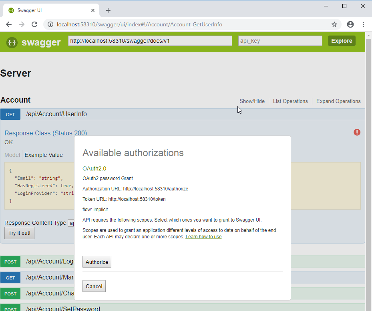Open the browser profile avatar
The image size is (372, 311).
350,24
